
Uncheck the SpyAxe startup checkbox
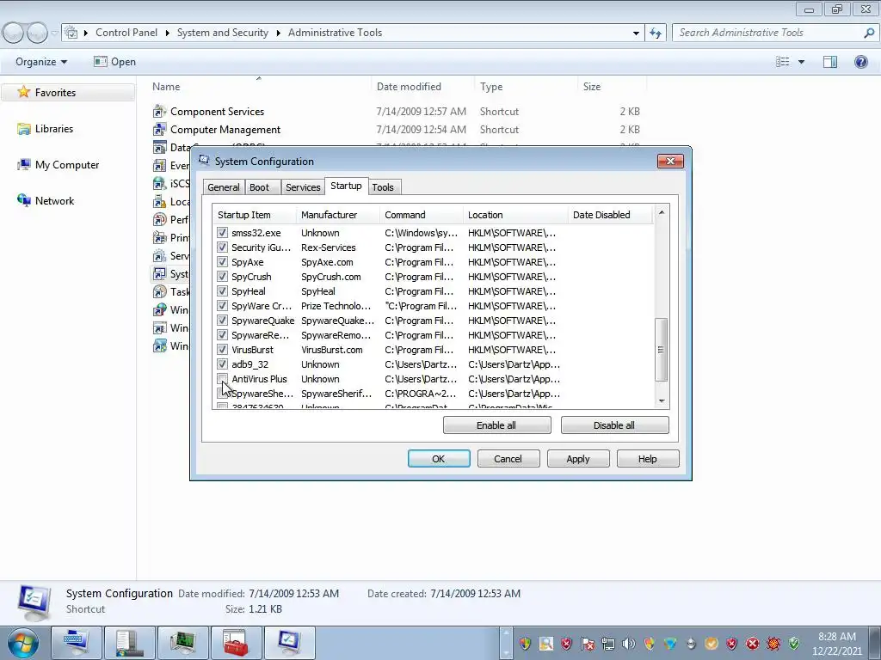coord(222,261)
